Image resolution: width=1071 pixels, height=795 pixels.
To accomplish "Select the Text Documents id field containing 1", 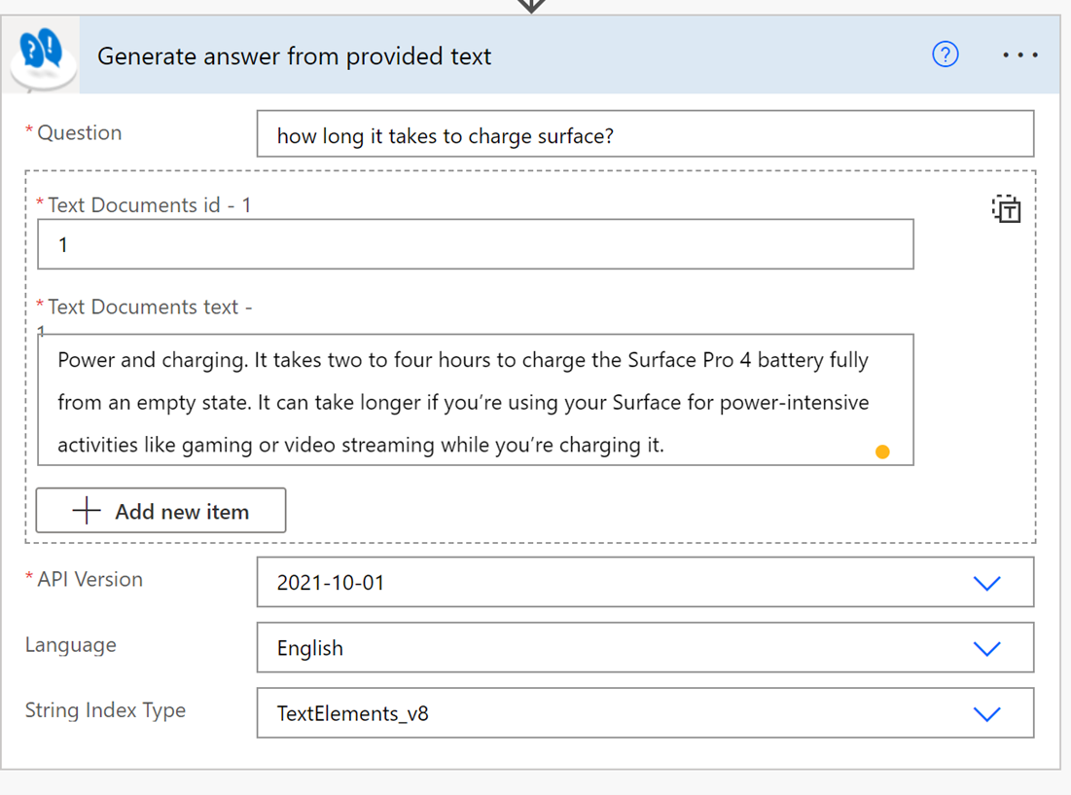I will pyautogui.click(x=475, y=244).
